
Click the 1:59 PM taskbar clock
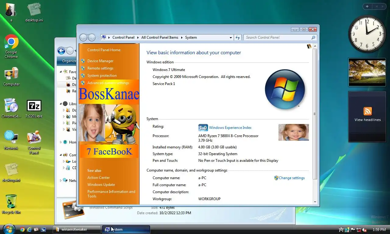pyautogui.click(x=379, y=230)
